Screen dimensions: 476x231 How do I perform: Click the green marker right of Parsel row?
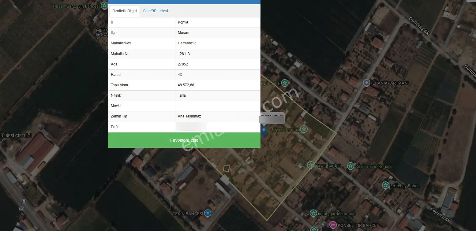285,83
